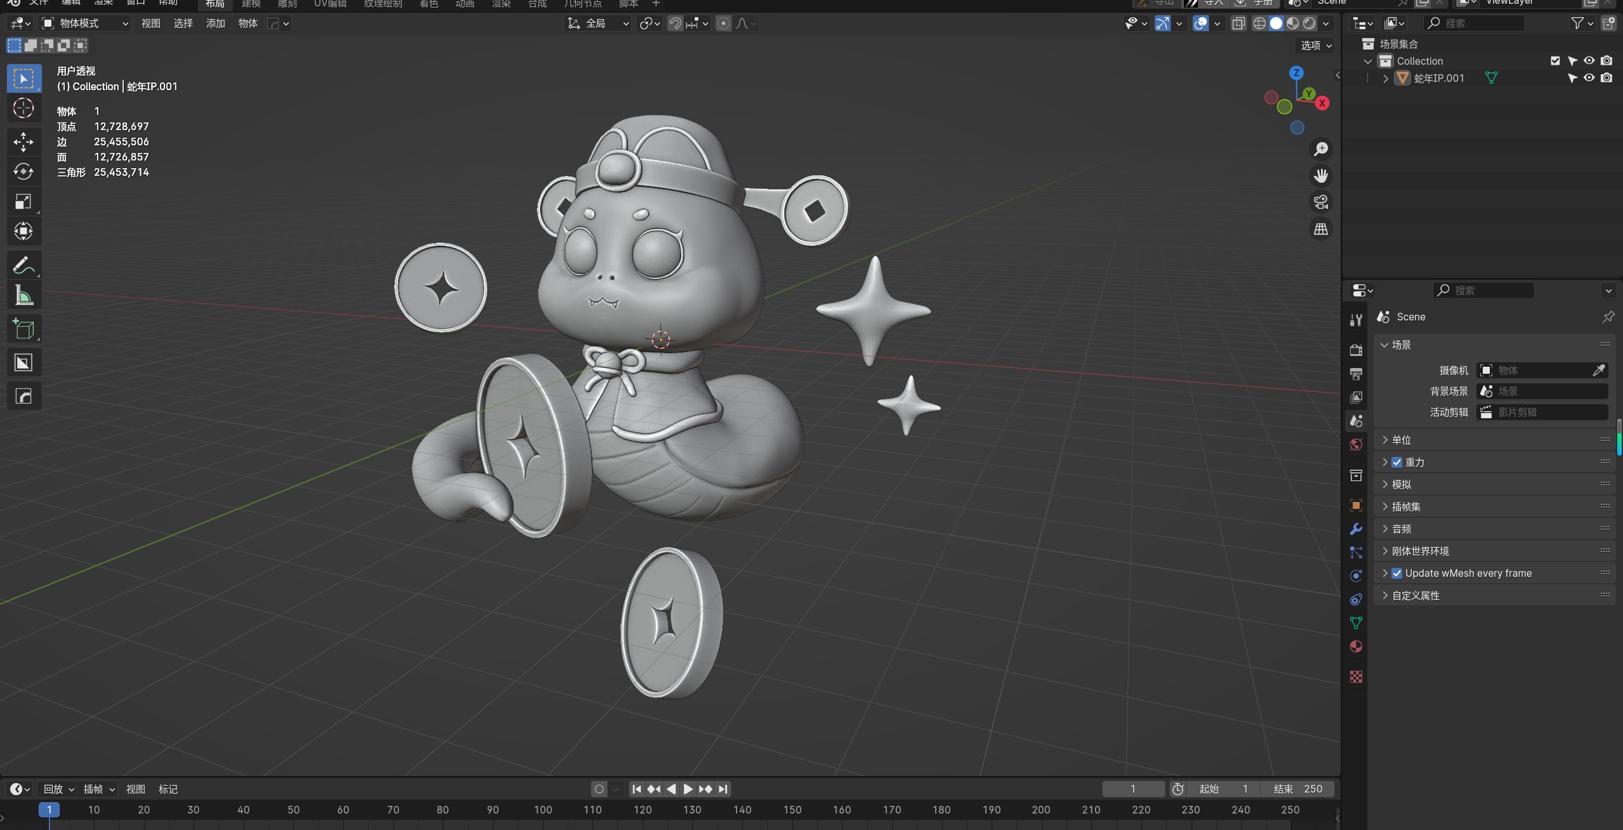Uncheck Collection exclude-from-view-layer checkbox

(1555, 61)
